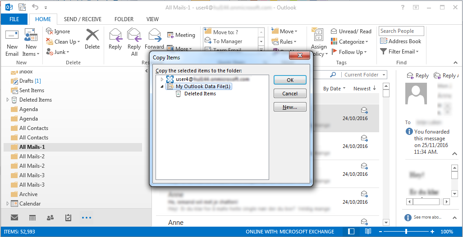Open the Rules dropdown
This screenshot has width=463, height=237.
284,42
